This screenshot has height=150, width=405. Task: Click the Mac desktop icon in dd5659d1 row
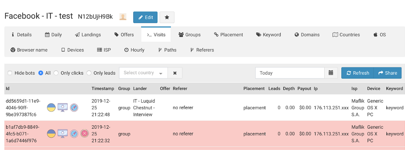coord(63,107)
